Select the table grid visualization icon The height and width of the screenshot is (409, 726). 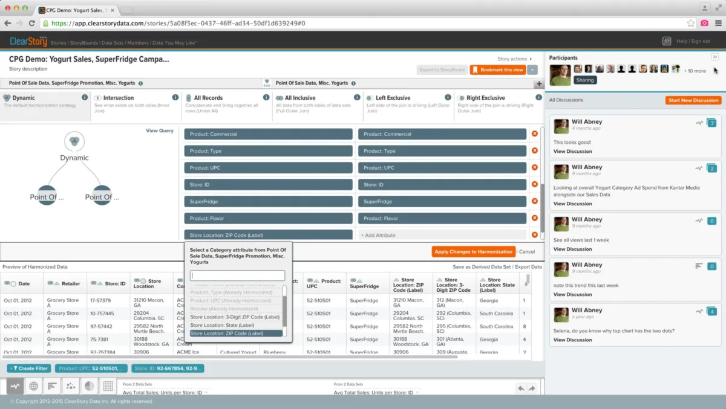pyautogui.click(x=108, y=386)
